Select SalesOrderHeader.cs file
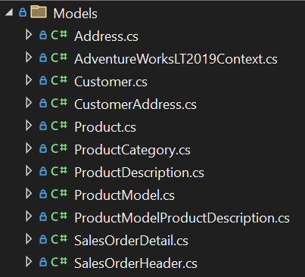This screenshot has height=277, width=305. coord(135,263)
